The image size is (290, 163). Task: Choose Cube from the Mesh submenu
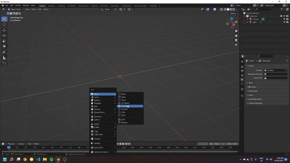click(130, 97)
